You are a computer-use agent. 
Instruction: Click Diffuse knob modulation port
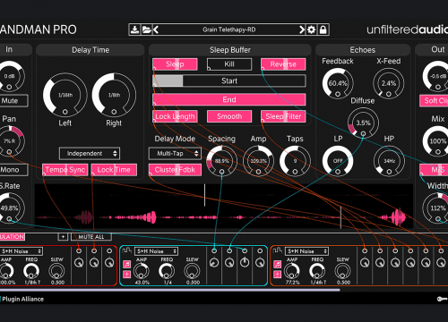pyautogui.click(x=363, y=134)
